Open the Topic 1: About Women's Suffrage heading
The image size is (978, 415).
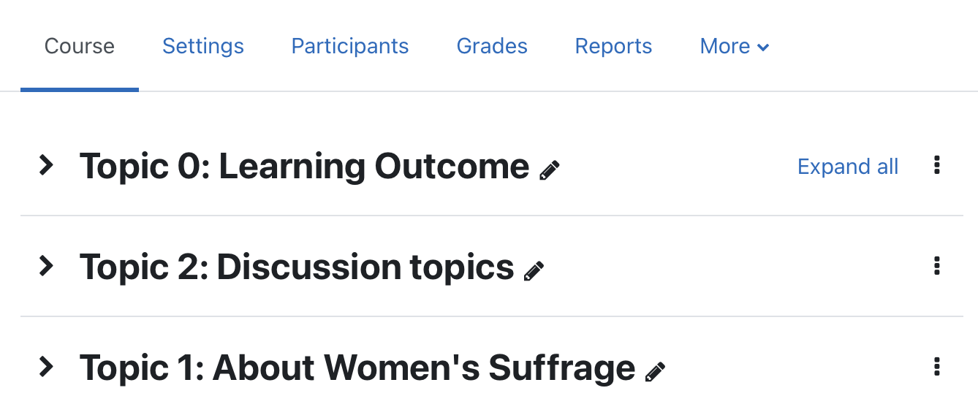coord(357,367)
